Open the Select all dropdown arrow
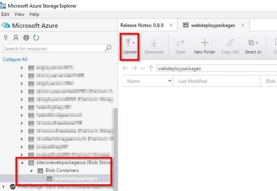The image size is (277, 191). click(257, 43)
